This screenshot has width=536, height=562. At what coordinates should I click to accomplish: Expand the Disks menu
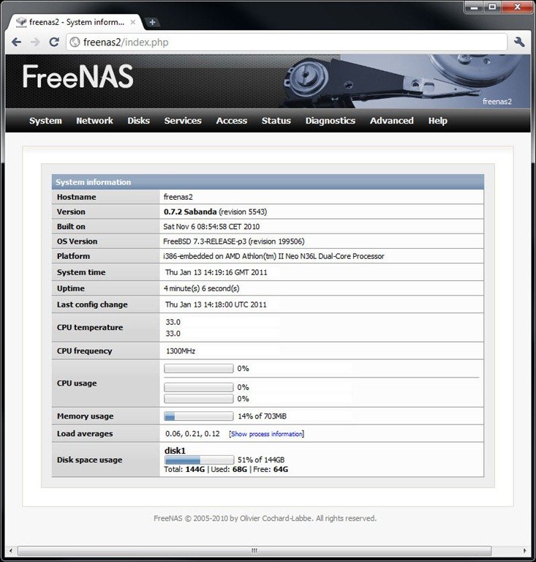pos(138,121)
